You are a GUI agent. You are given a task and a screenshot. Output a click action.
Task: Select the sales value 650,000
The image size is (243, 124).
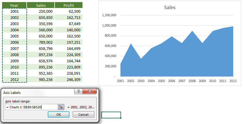click(x=41, y=36)
